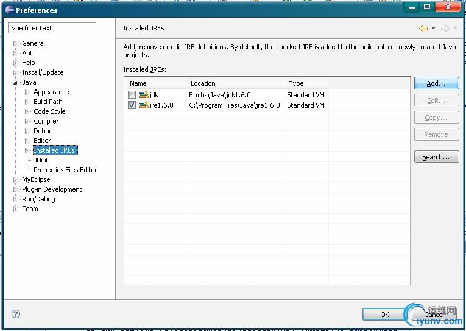Viewport: 466px width, 331px height.
Task: Click the jre1.6.0 library icon in the table
Action: (x=144, y=105)
